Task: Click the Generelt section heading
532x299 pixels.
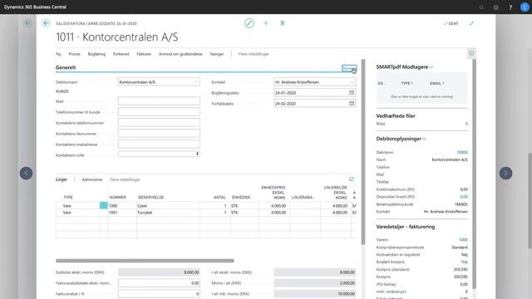Action: click(x=66, y=67)
